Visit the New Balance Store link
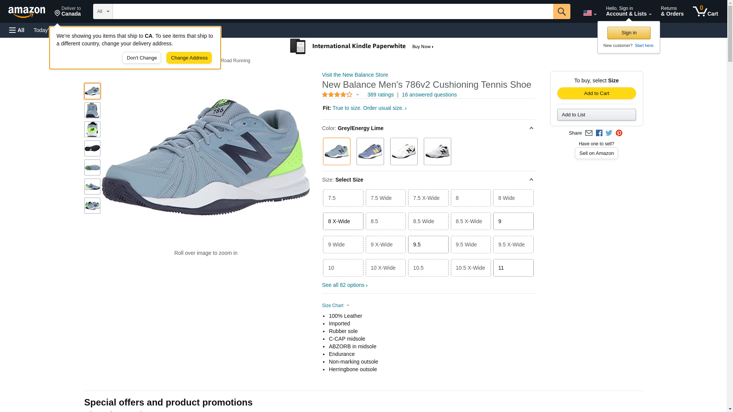The width and height of the screenshot is (733, 412). pos(355,75)
